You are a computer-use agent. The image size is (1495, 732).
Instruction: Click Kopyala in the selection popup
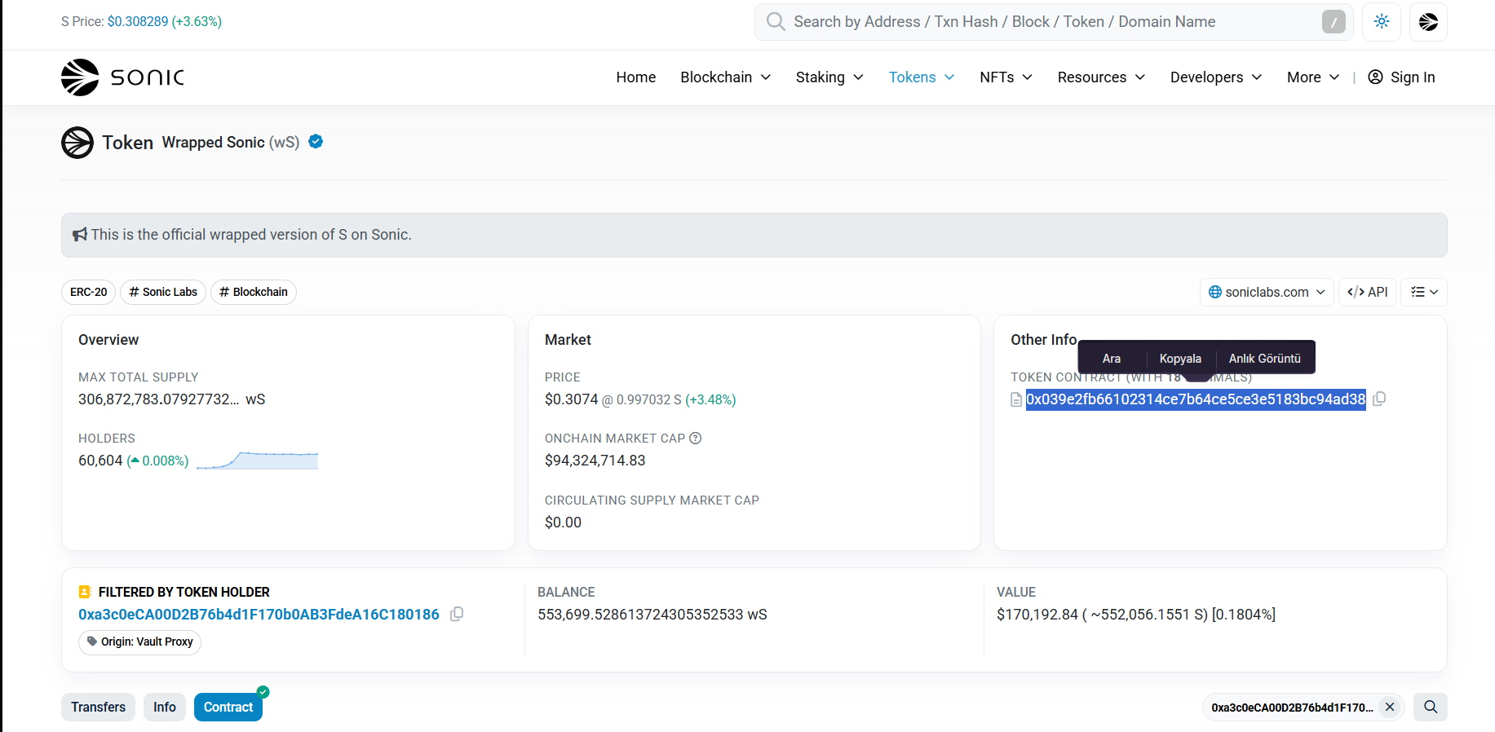[x=1180, y=359]
